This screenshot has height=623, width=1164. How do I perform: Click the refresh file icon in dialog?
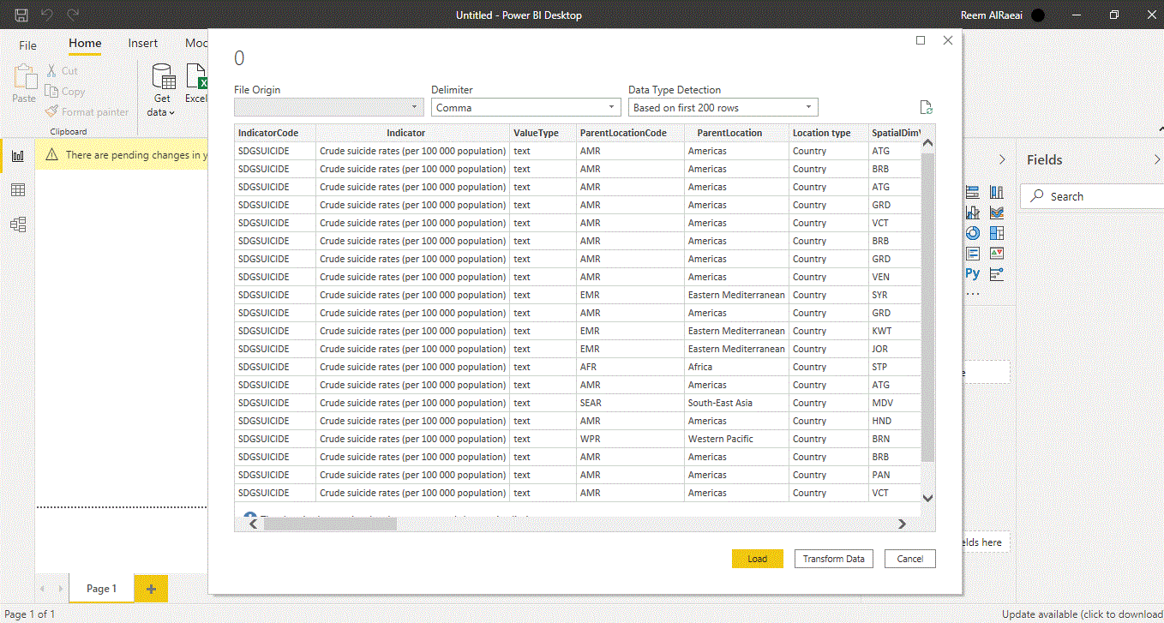coord(926,107)
